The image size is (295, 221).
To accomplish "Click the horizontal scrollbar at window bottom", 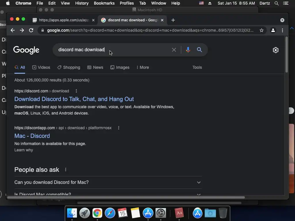I will 126,197.
